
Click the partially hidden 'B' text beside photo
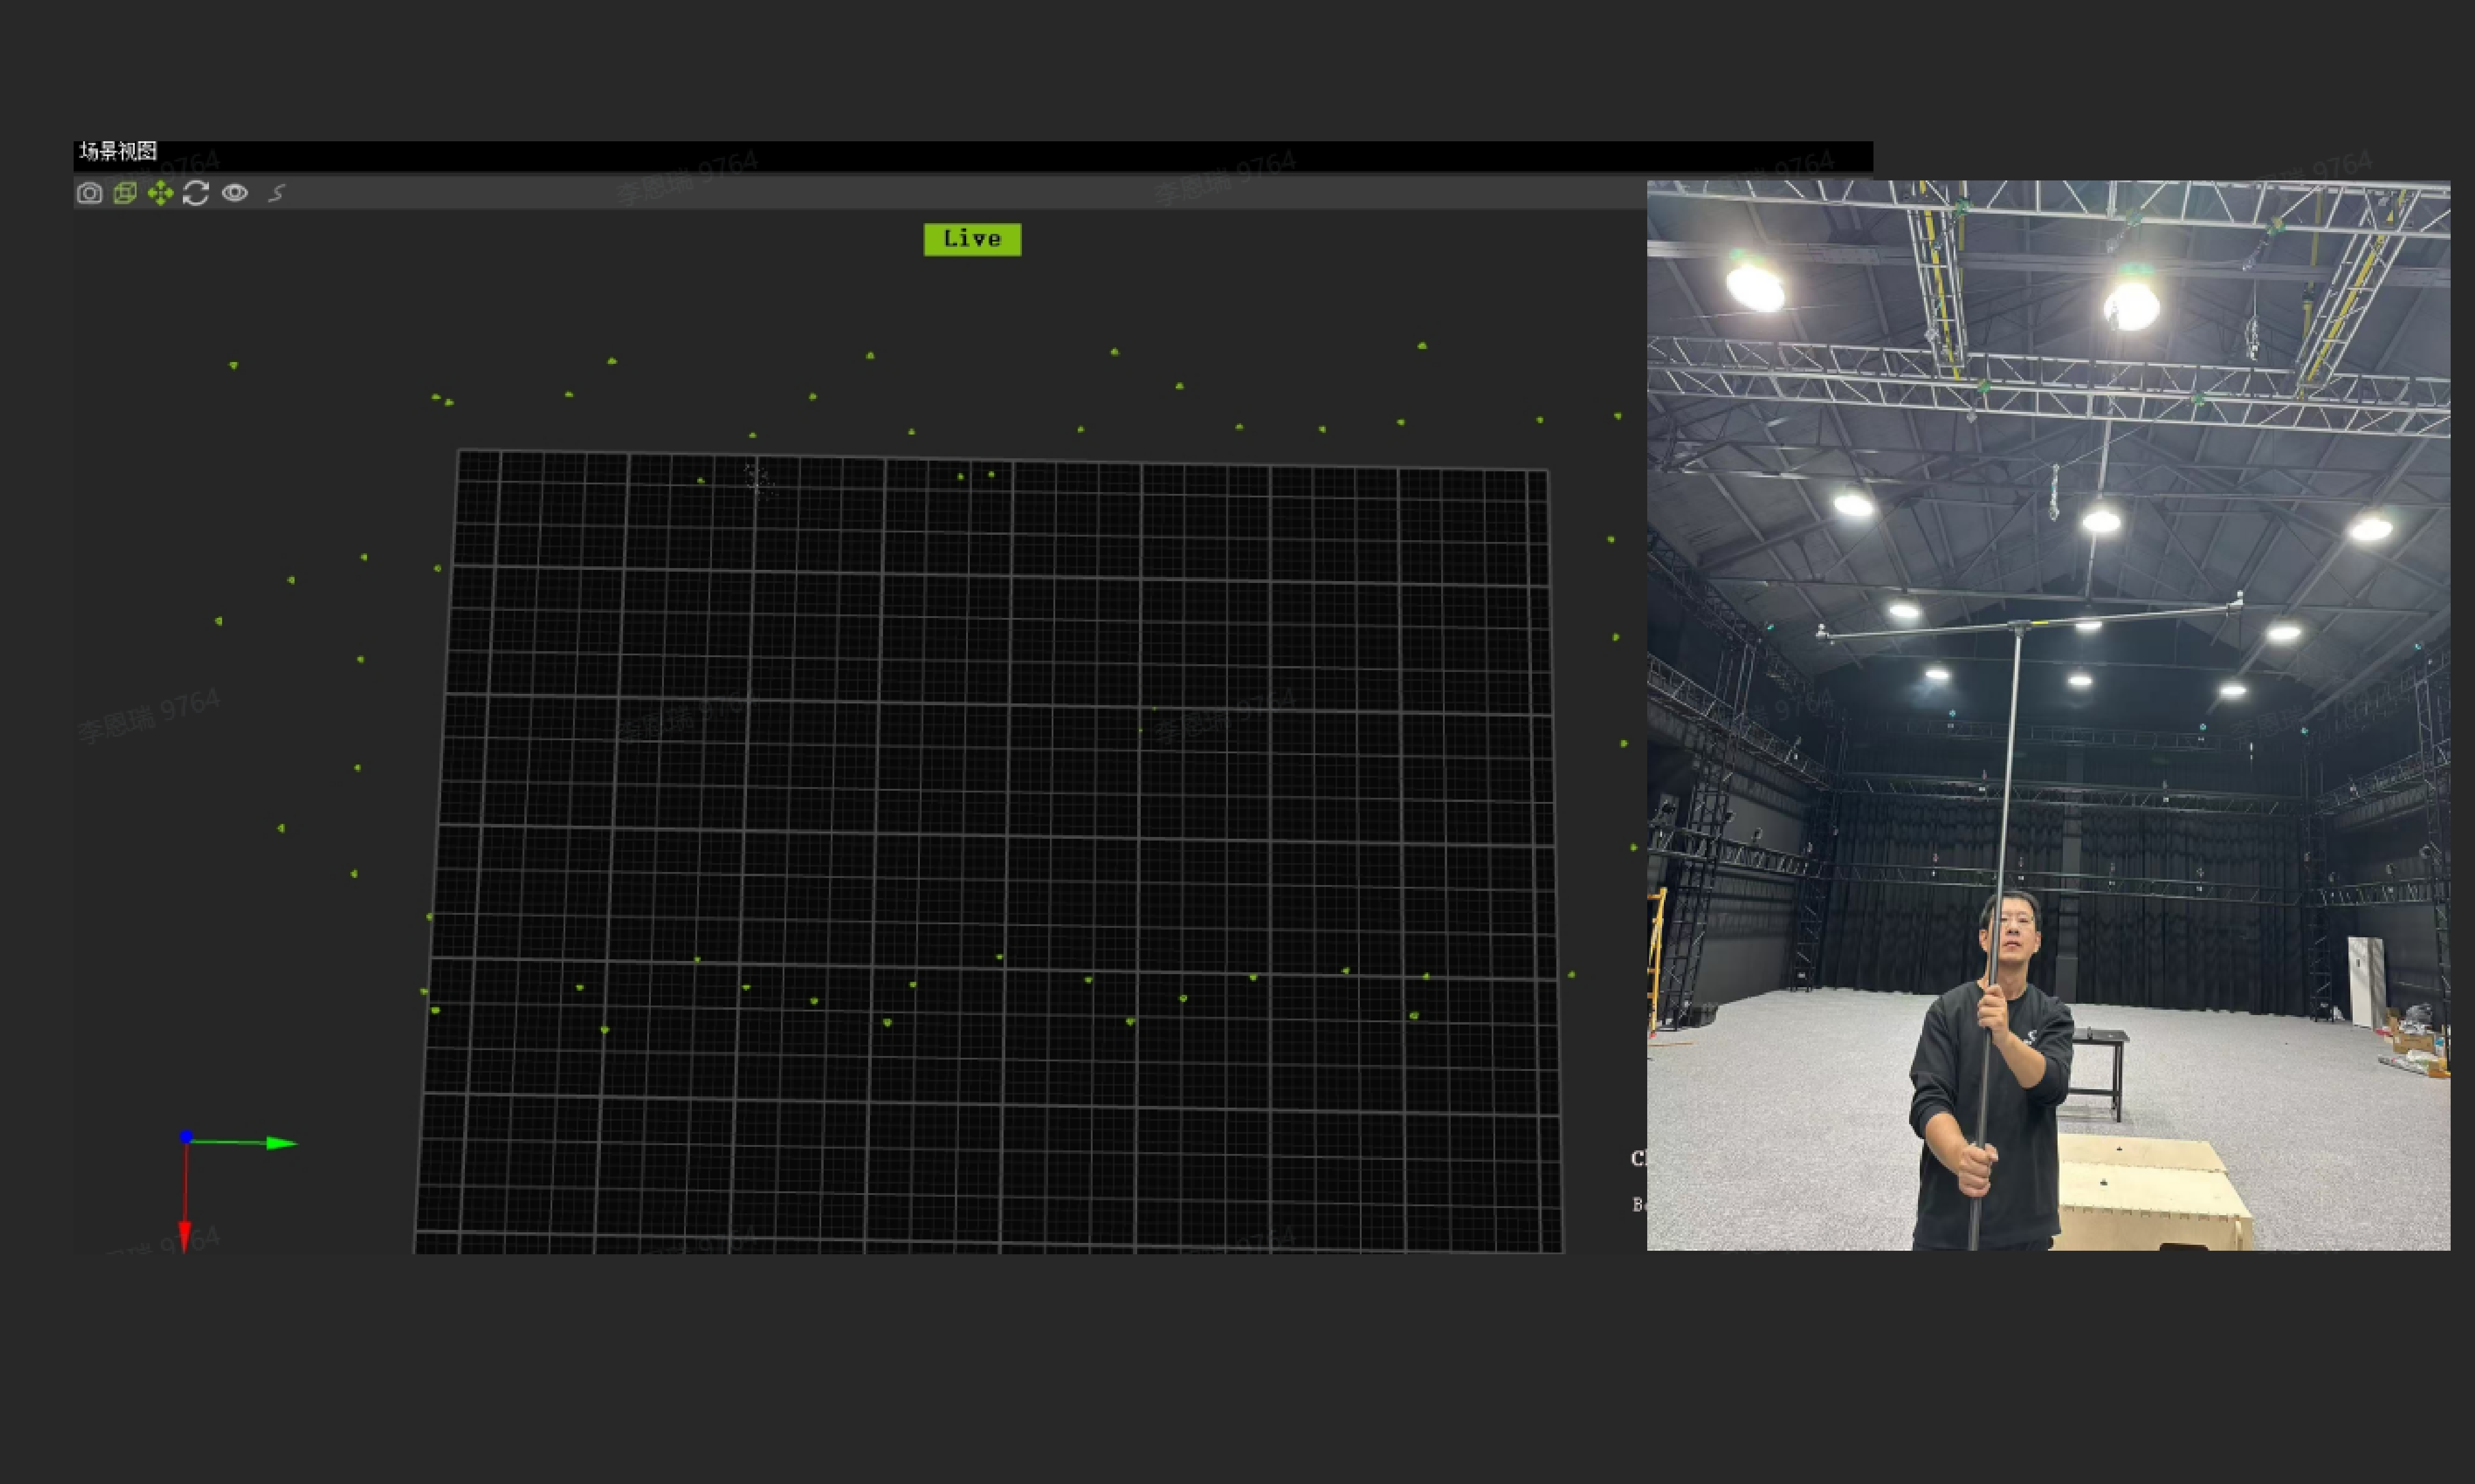(1638, 1204)
